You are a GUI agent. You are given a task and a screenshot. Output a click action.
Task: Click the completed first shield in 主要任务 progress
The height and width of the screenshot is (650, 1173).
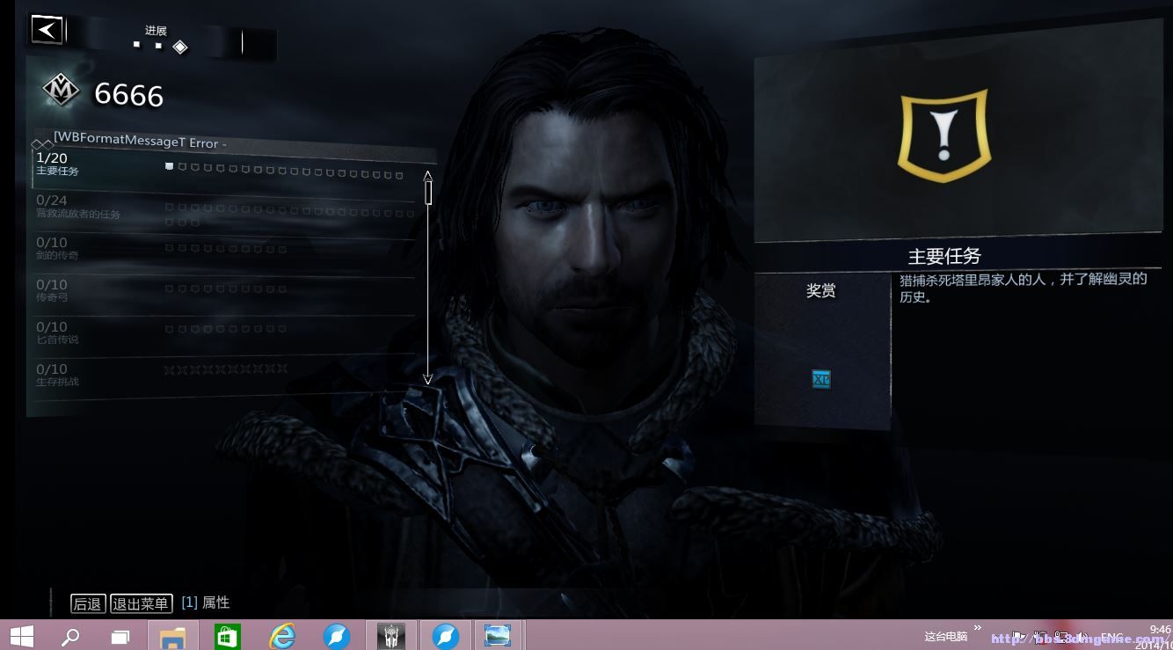(x=169, y=165)
